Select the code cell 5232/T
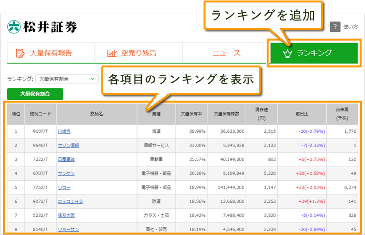 (x=40, y=215)
